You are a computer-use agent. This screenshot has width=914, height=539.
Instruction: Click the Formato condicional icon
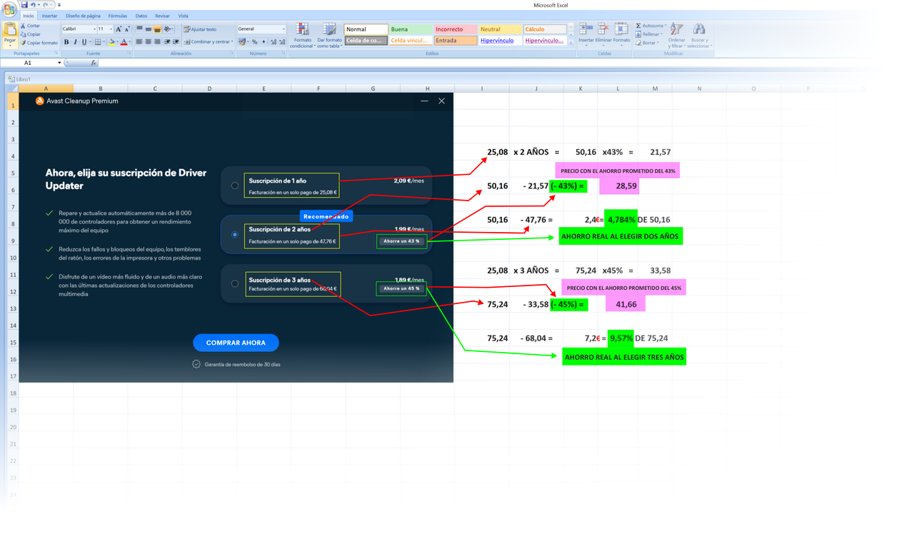(303, 35)
